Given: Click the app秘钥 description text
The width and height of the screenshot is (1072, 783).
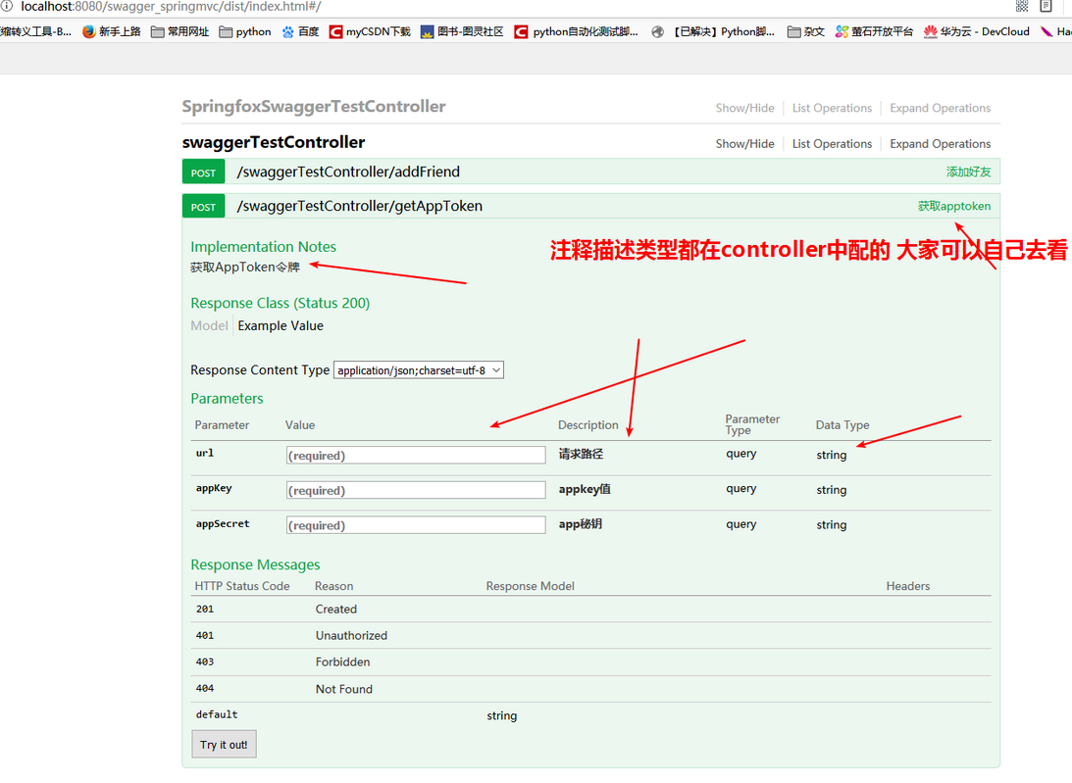Looking at the screenshot, I should 580,524.
